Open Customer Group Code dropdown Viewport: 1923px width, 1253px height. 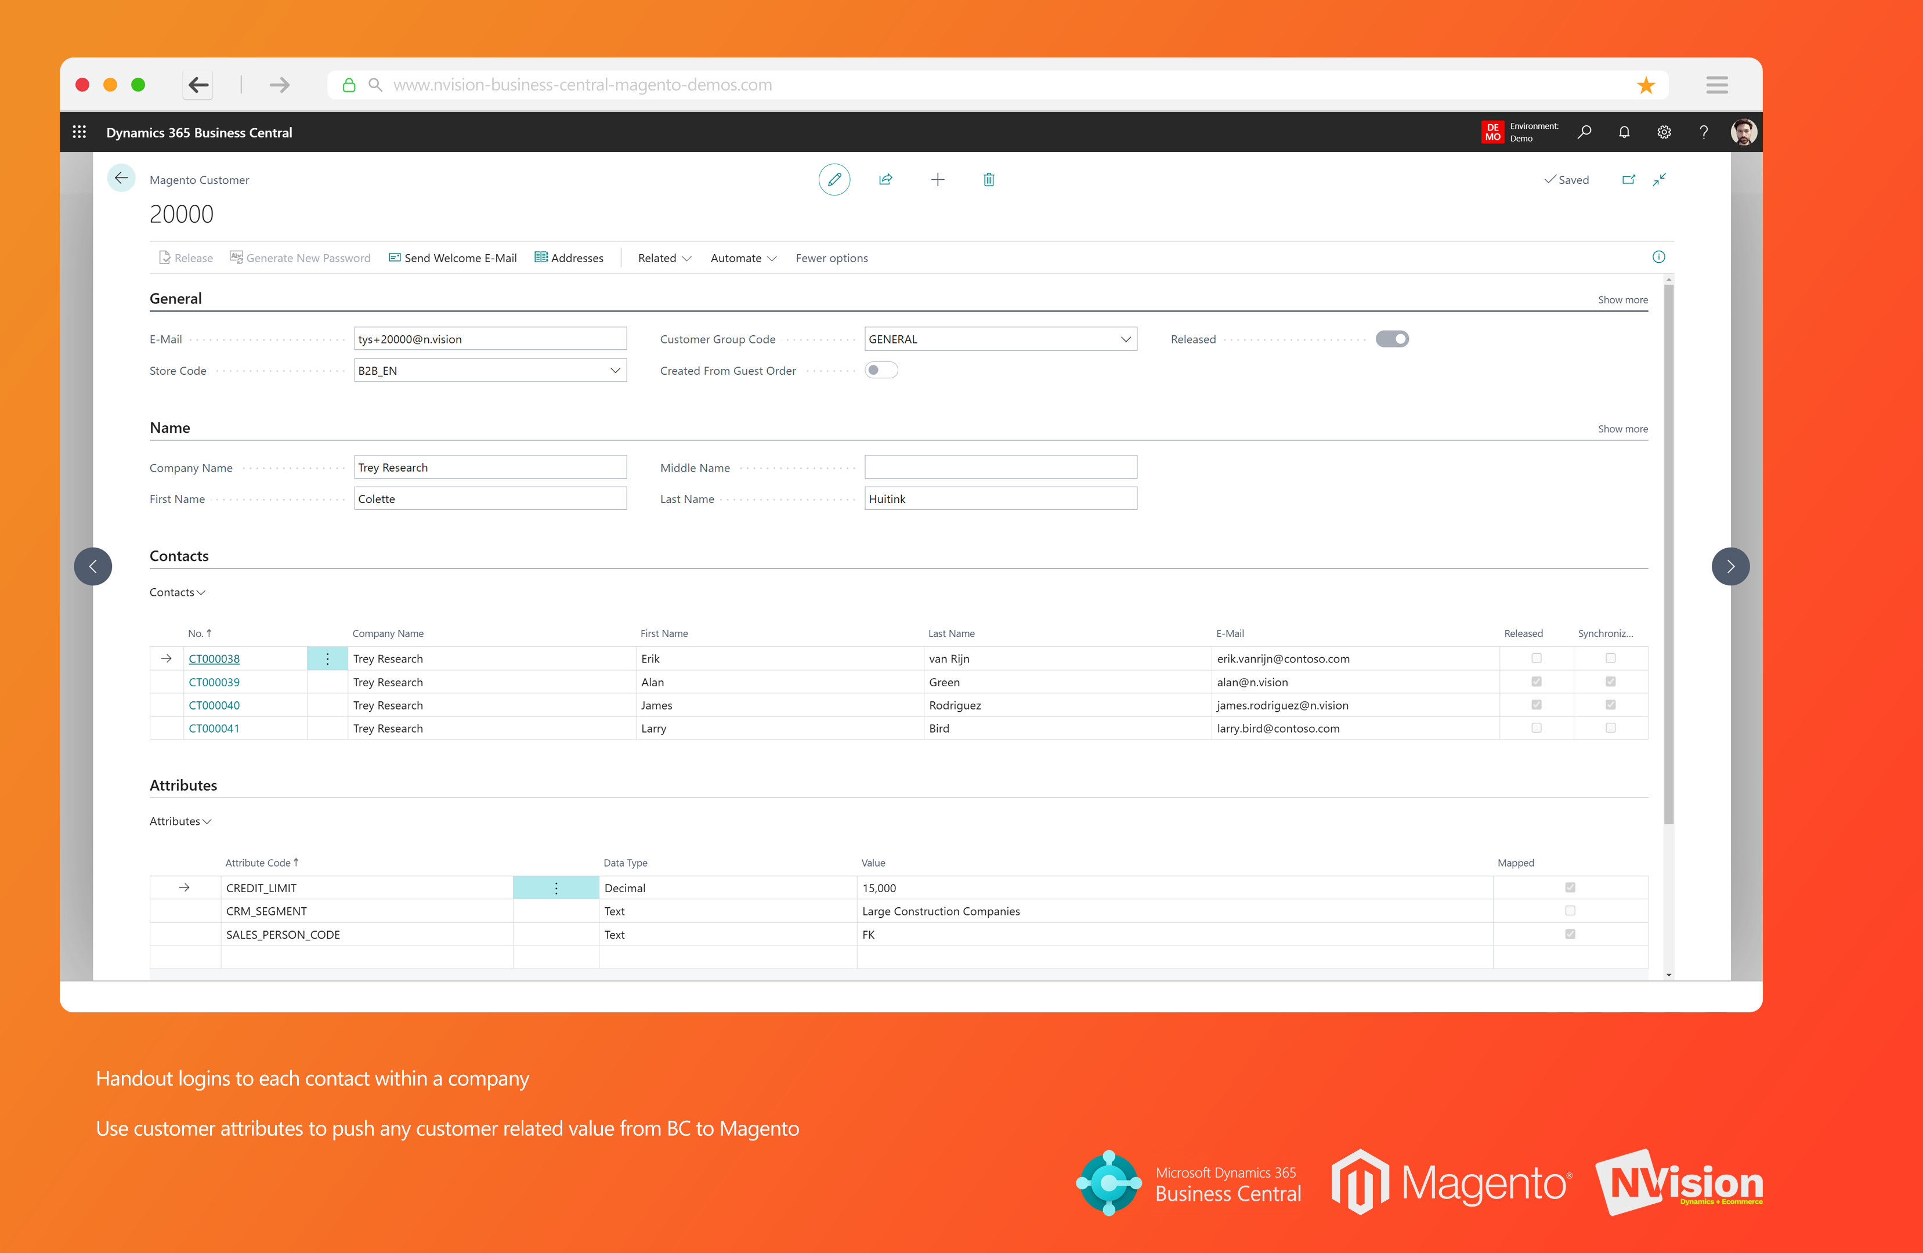click(1125, 339)
